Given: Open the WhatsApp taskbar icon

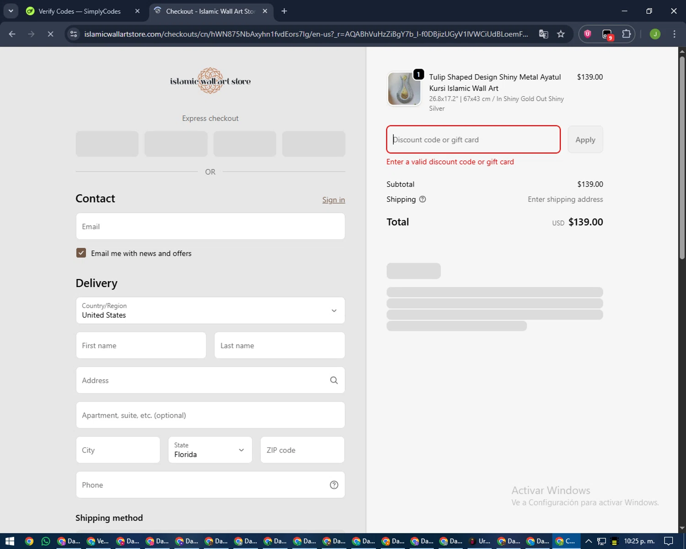Looking at the screenshot, I should pyautogui.click(x=46, y=541).
